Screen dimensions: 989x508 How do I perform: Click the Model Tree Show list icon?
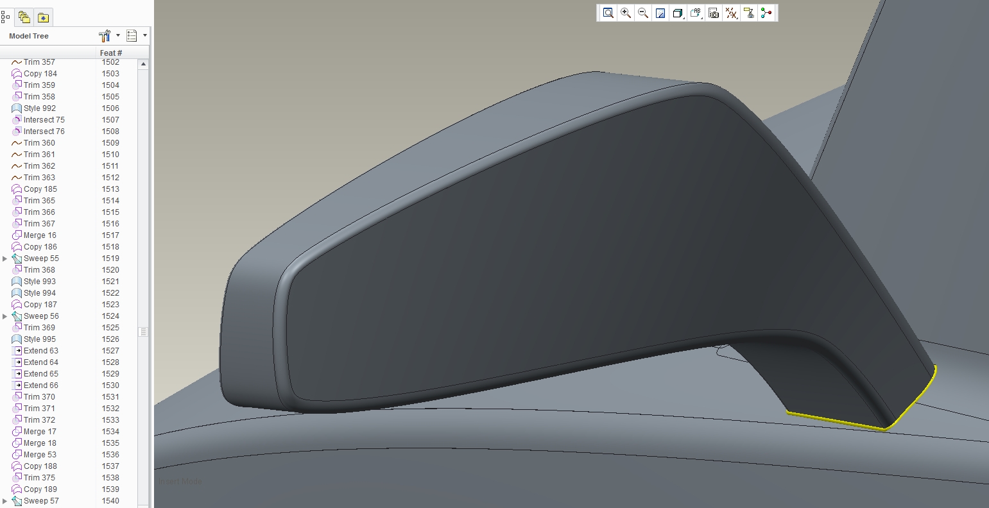click(132, 35)
